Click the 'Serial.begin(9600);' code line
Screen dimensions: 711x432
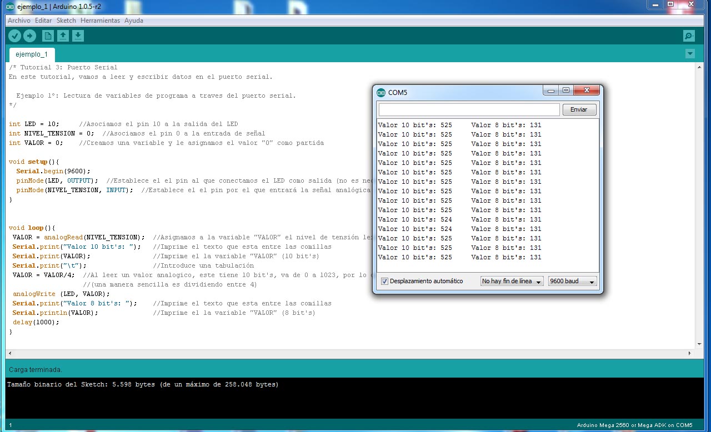tap(53, 171)
